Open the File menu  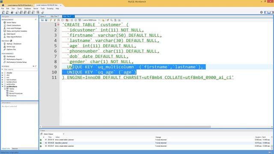point(3,9)
